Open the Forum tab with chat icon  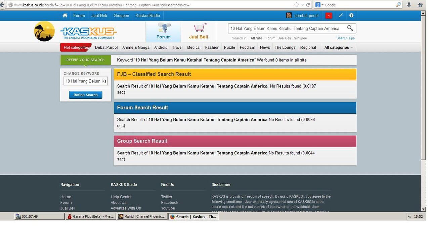(164, 32)
